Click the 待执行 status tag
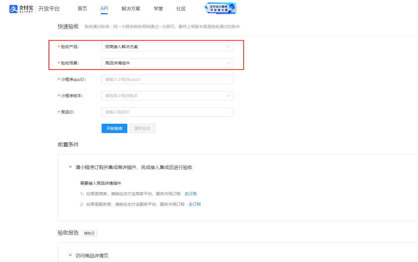The width and height of the screenshot is (418, 262). click(89, 233)
